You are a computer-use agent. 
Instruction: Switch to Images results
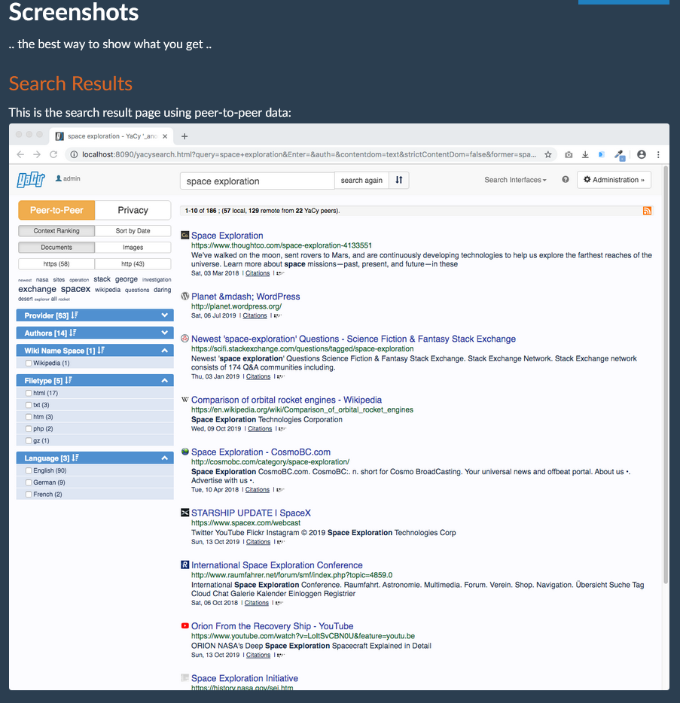click(x=133, y=248)
